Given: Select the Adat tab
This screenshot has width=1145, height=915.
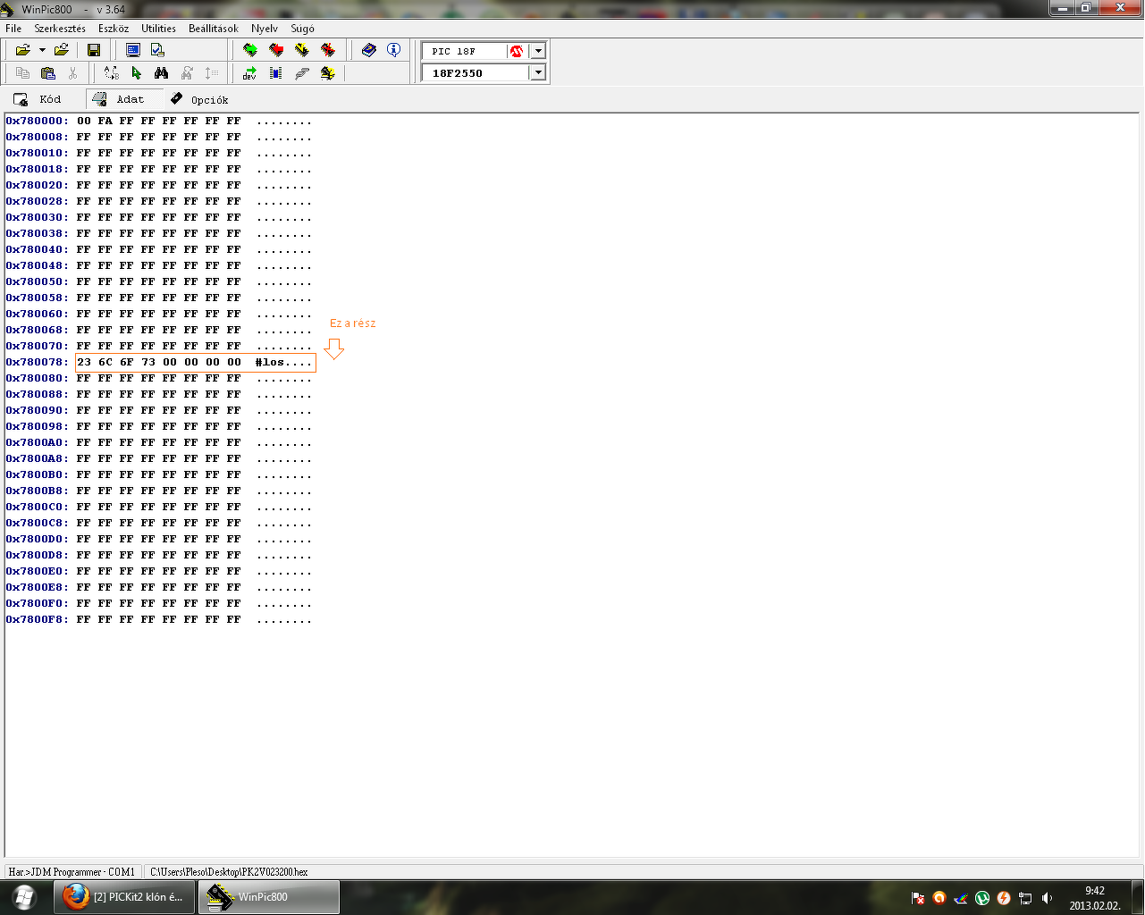Looking at the screenshot, I should pyautogui.click(x=124, y=99).
